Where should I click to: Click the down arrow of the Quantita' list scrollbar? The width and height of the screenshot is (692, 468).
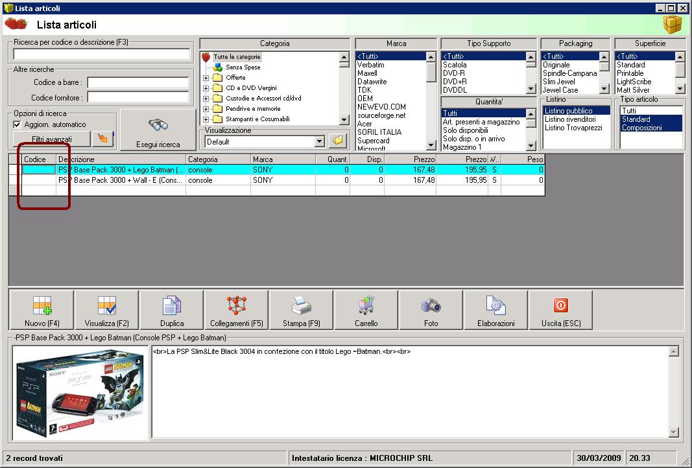[x=531, y=146]
